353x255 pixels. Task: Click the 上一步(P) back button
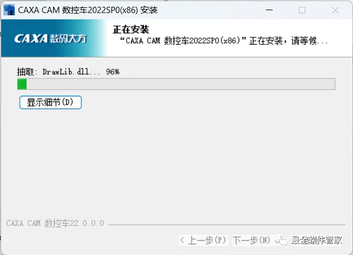point(204,240)
